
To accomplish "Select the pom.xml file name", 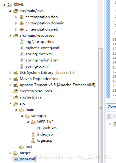I will [27, 159].
